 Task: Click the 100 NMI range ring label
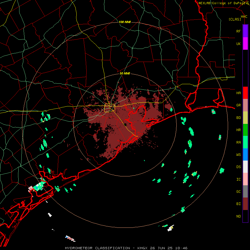tap(125, 22)
